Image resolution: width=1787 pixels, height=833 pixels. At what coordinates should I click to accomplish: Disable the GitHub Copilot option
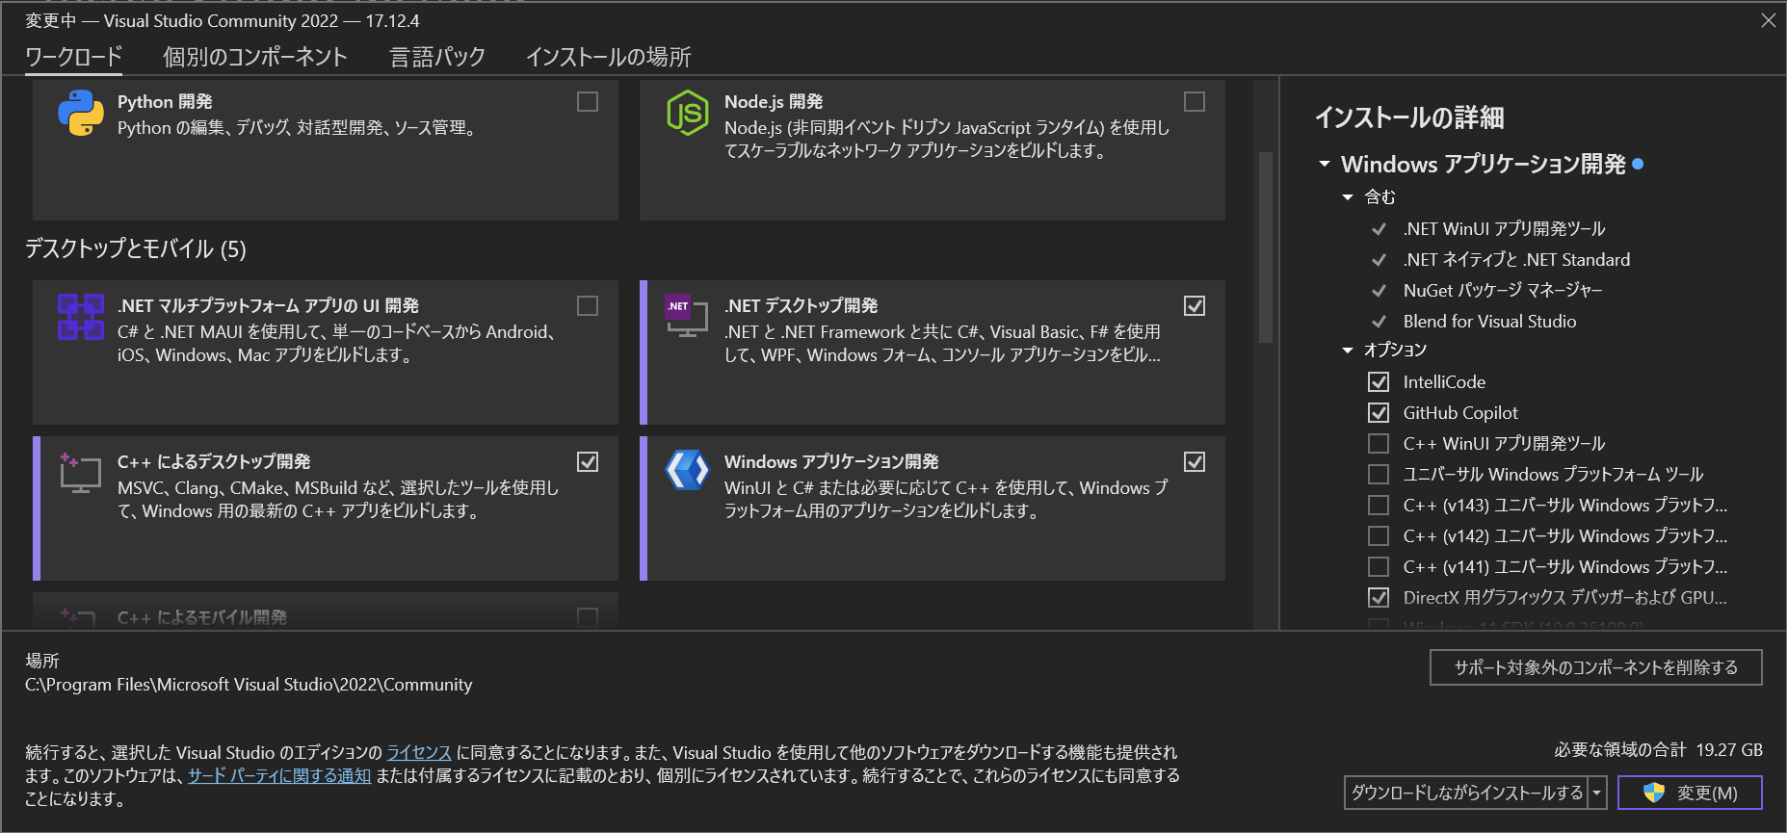pyautogui.click(x=1379, y=413)
